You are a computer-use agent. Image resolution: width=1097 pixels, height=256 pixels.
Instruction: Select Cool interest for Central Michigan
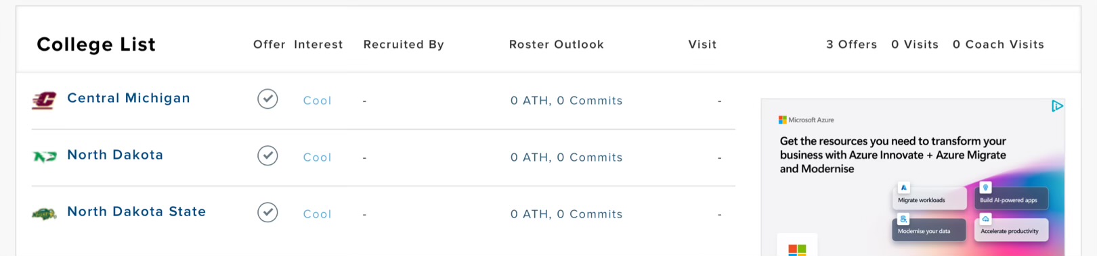pyautogui.click(x=317, y=101)
